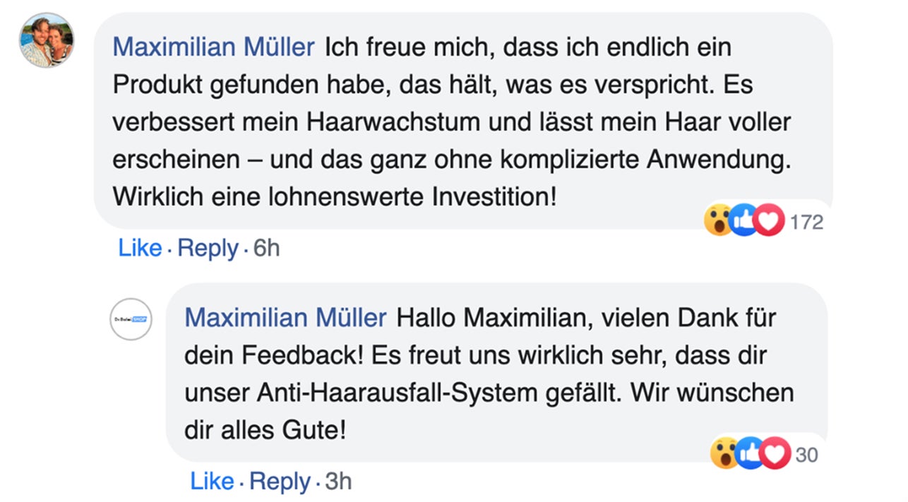This screenshot has width=908, height=502.
Task: View the 30 reactions count list
Action: 806,455
